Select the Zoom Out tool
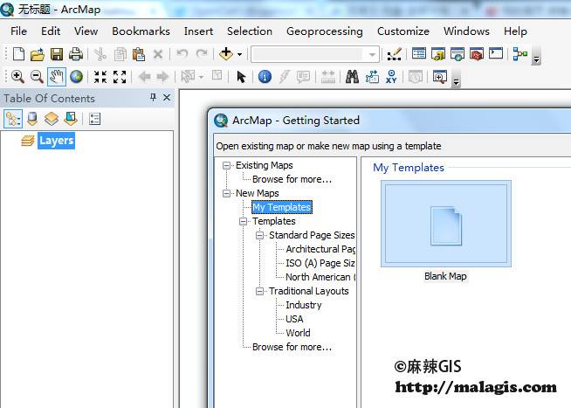Screen dimensions: 571x408 pos(37,77)
